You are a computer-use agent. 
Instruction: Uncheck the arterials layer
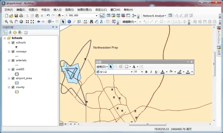click(x=13, y=60)
